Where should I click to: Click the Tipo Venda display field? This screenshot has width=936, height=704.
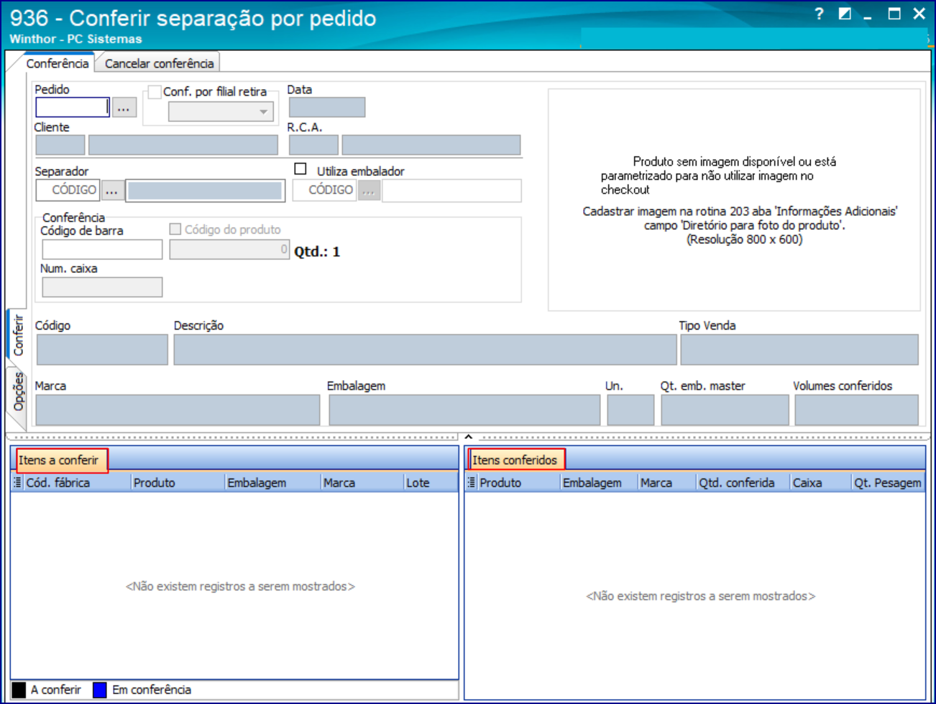click(x=799, y=350)
